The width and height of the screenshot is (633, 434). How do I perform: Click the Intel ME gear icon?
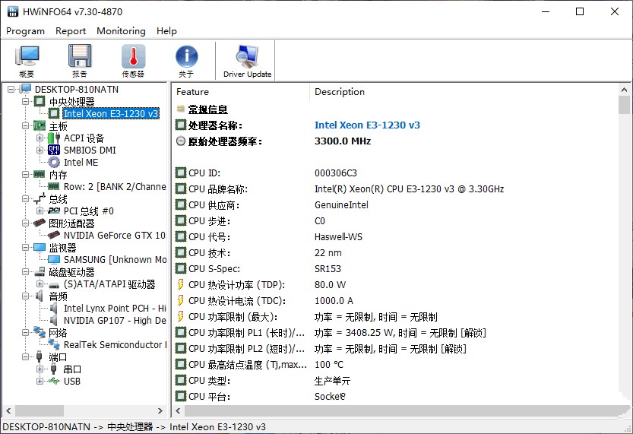pyautogui.click(x=54, y=163)
